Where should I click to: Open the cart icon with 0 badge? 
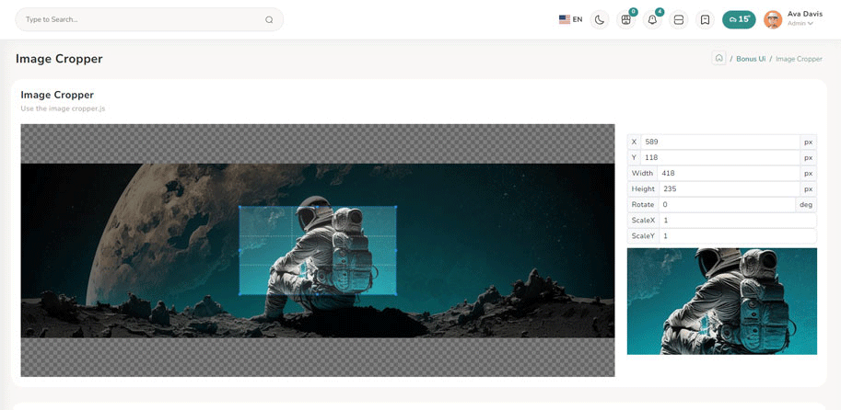[x=626, y=19]
